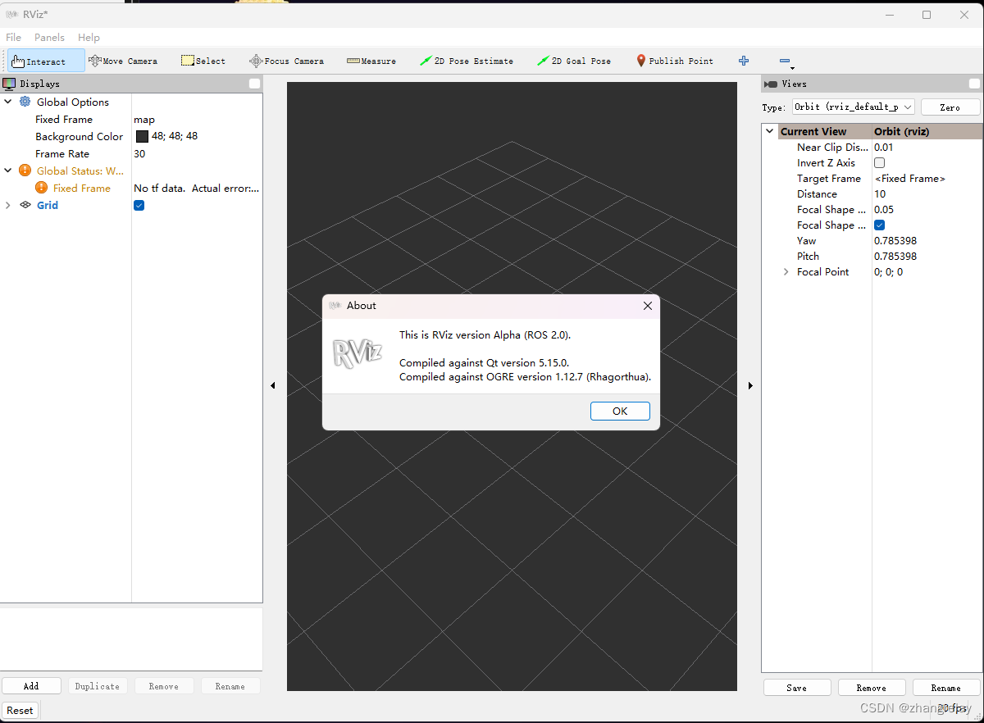Click the Remove button in Views panel
The image size is (984, 723).
point(872,688)
